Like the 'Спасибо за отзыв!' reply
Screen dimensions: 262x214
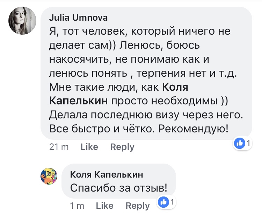point(104,205)
